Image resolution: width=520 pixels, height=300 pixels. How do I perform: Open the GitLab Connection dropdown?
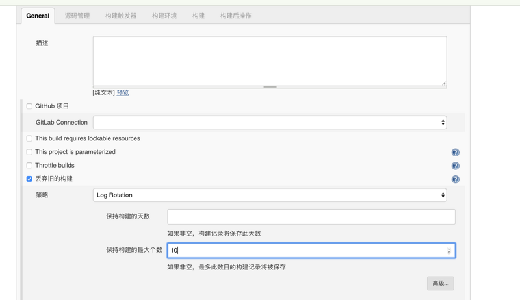coord(269,122)
